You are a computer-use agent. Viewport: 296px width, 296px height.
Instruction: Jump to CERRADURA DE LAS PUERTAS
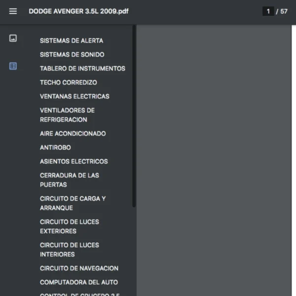(x=69, y=180)
